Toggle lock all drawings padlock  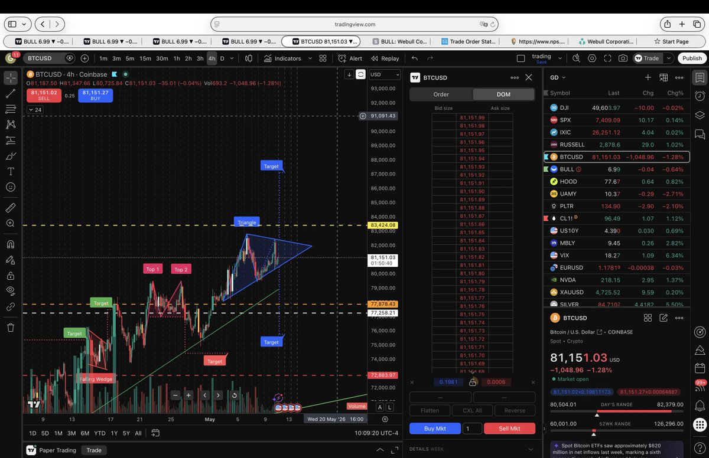point(11,276)
